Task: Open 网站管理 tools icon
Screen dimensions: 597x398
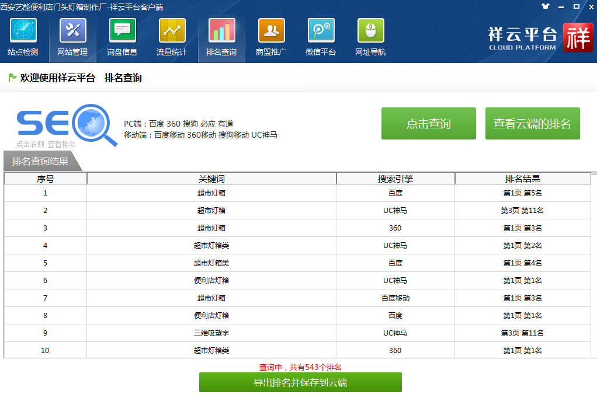Action: [x=72, y=31]
